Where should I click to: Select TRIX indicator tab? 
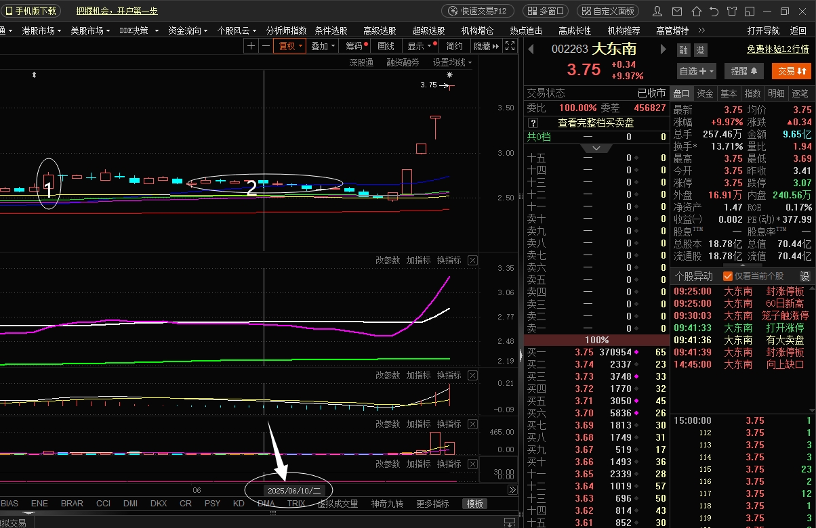[295, 504]
